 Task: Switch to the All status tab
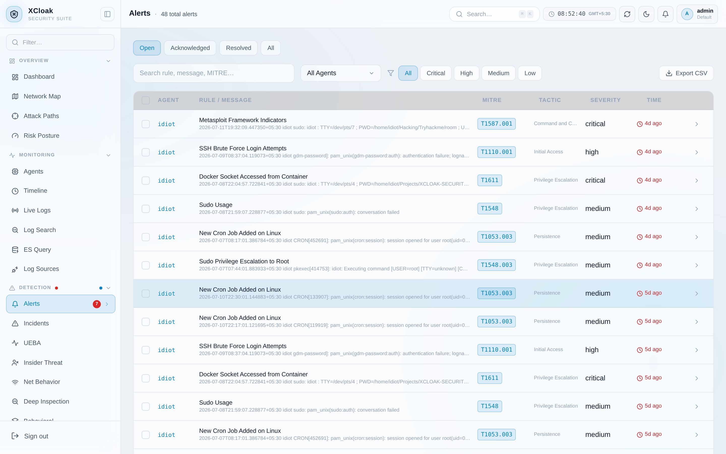[x=270, y=48]
